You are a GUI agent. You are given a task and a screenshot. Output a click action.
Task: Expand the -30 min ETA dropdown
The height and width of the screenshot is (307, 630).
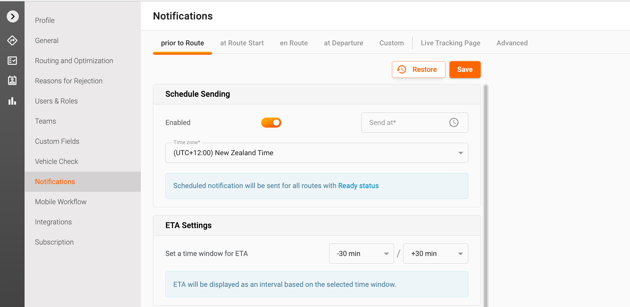click(x=361, y=254)
